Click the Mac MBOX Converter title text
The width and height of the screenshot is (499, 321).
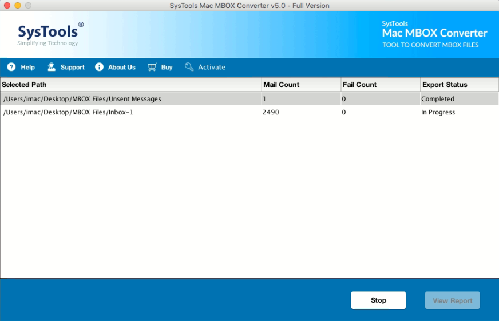[434, 33]
